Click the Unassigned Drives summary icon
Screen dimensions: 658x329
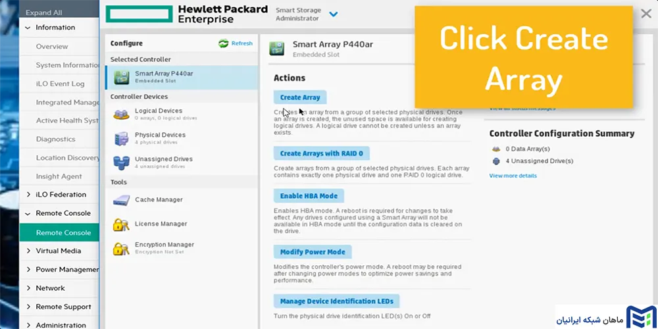pos(496,161)
